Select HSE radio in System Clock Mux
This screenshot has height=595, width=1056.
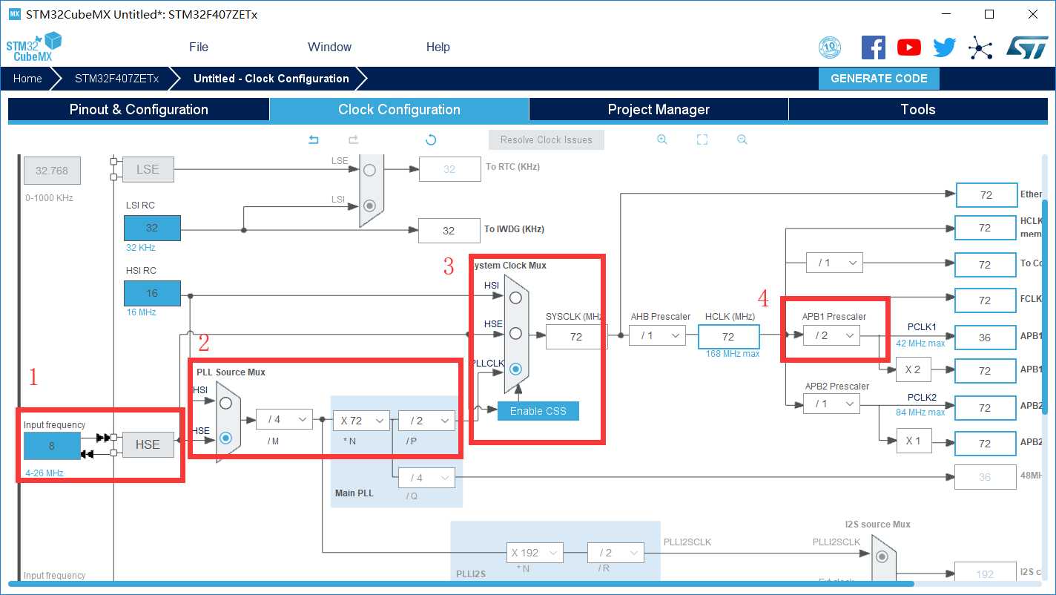coord(515,333)
